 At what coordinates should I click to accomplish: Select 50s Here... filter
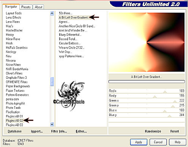65,13
